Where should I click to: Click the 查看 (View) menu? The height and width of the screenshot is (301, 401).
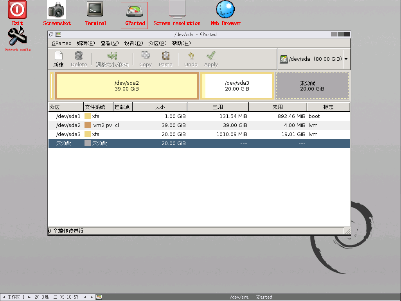pyautogui.click(x=109, y=43)
